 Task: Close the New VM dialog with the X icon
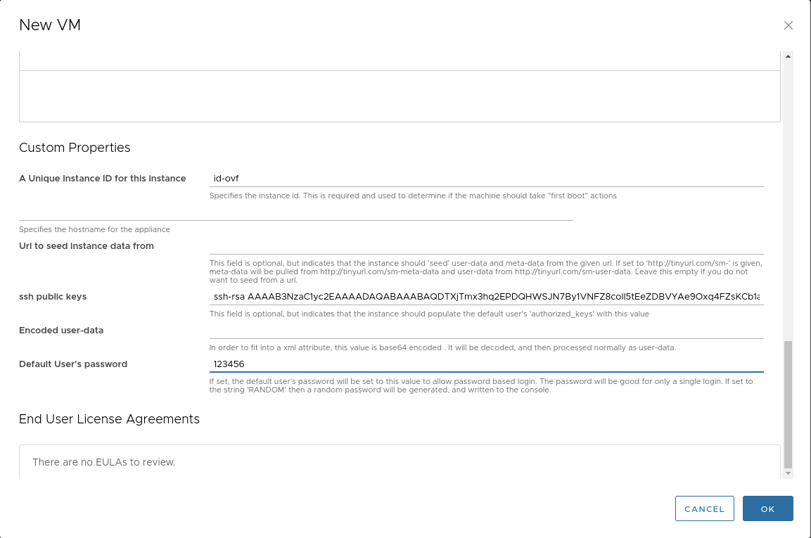(x=788, y=26)
